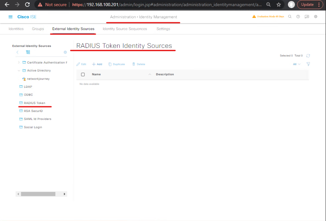Click the Selected 0 counter text

pyautogui.click(x=286, y=56)
